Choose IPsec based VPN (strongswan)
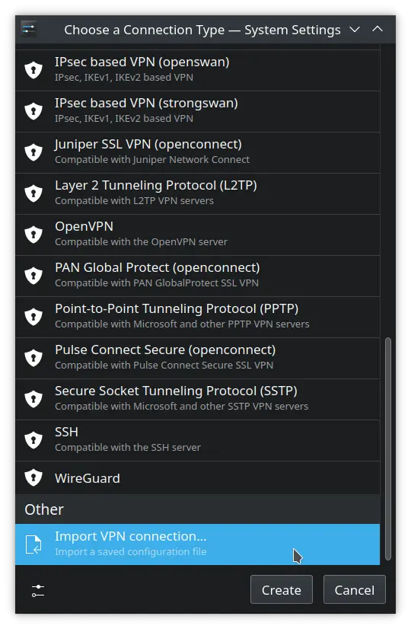 (197, 111)
